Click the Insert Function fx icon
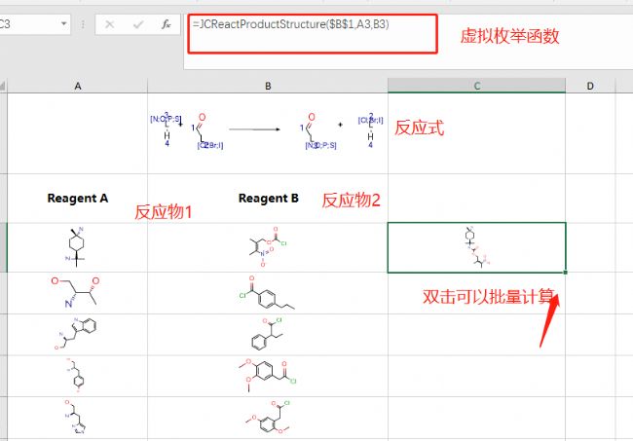 pyautogui.click(x=166, y=23)
